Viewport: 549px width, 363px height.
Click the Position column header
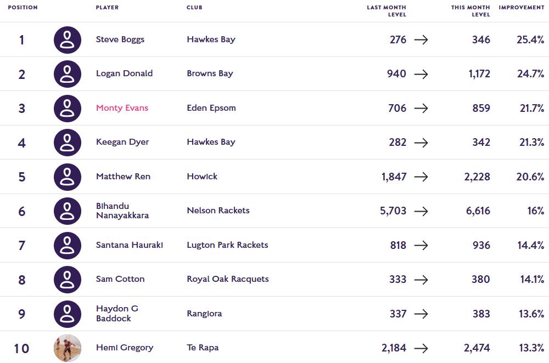pos(23,8)
